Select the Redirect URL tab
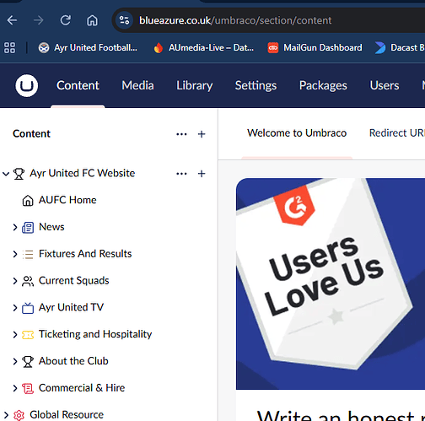 (397, 132)
